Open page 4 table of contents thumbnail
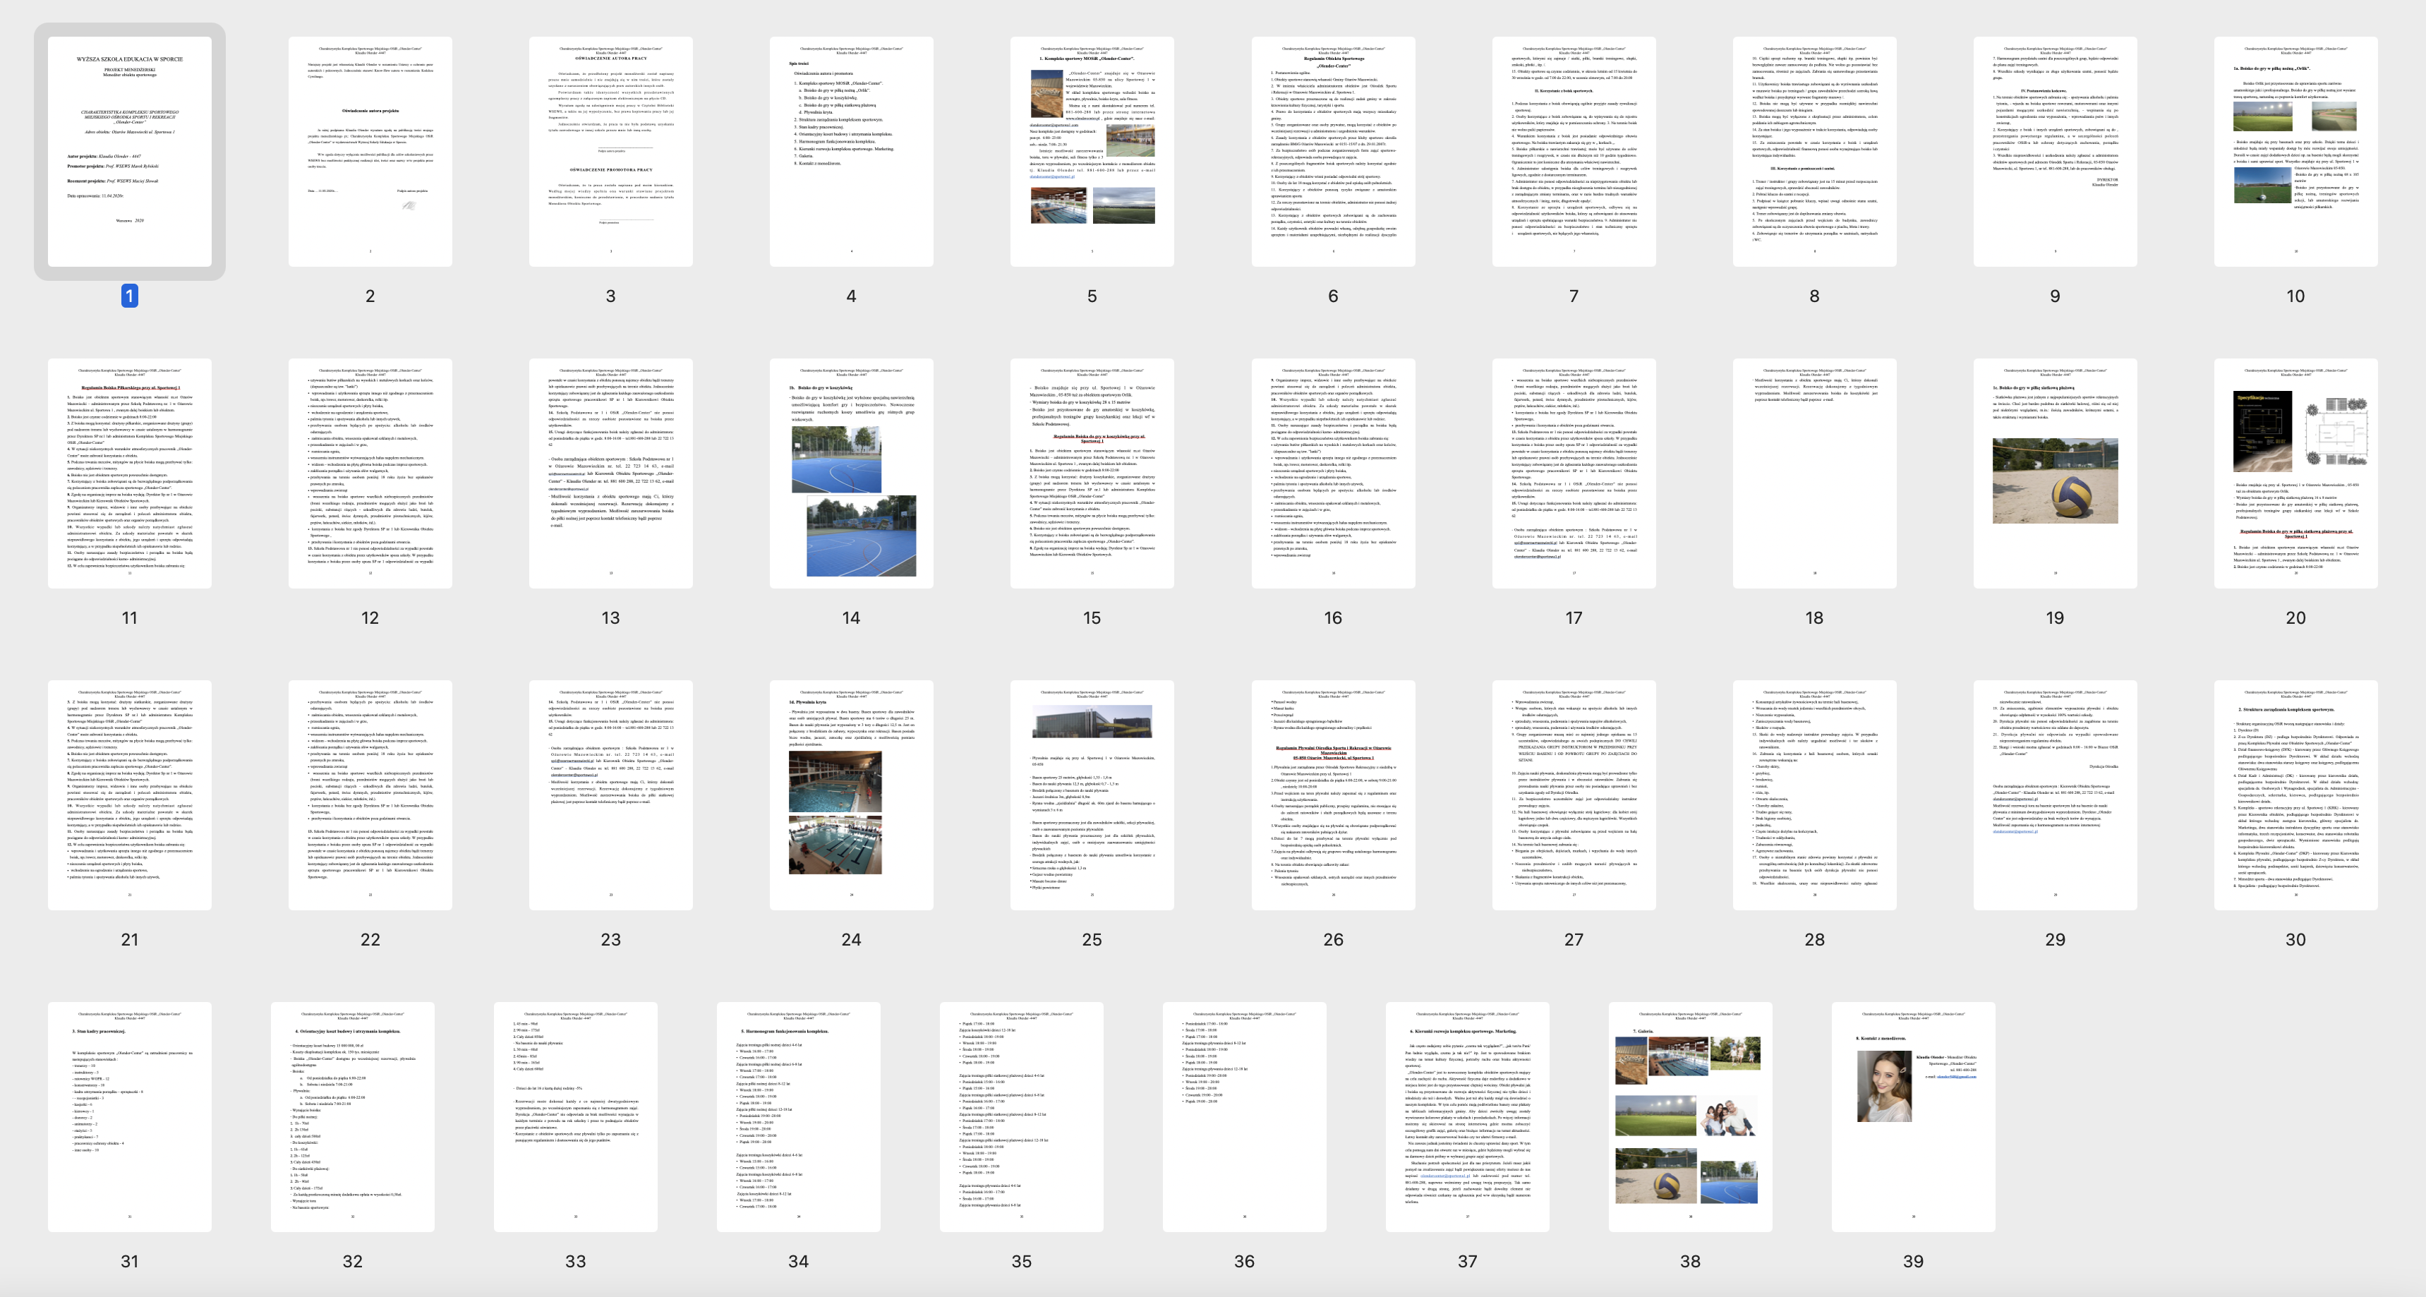Viewport: 2426px width, 1297px height. pyautogui.click(x=850, y=152)
